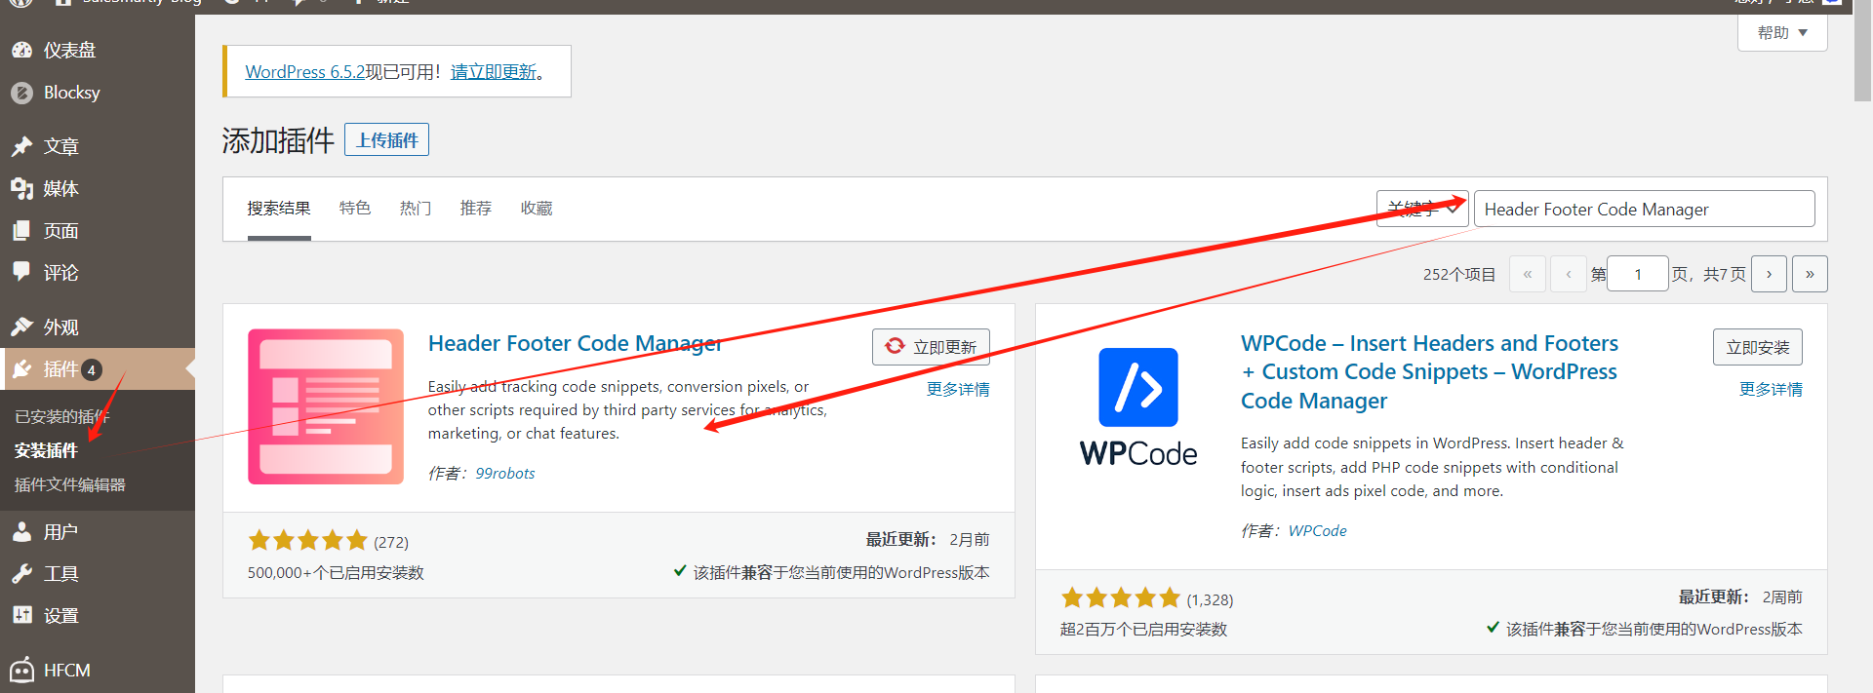Click 立即安装 for WPCode plugin

tap(1758, 347)
